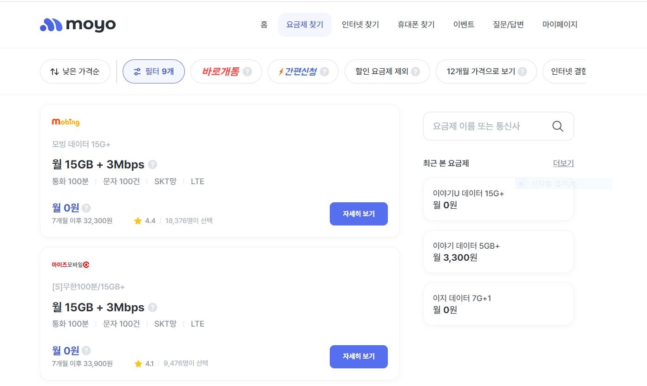Click help icon beside 할인 요금제 제외
The height and width of the screenshot is (386, 647).
point(415,72)
